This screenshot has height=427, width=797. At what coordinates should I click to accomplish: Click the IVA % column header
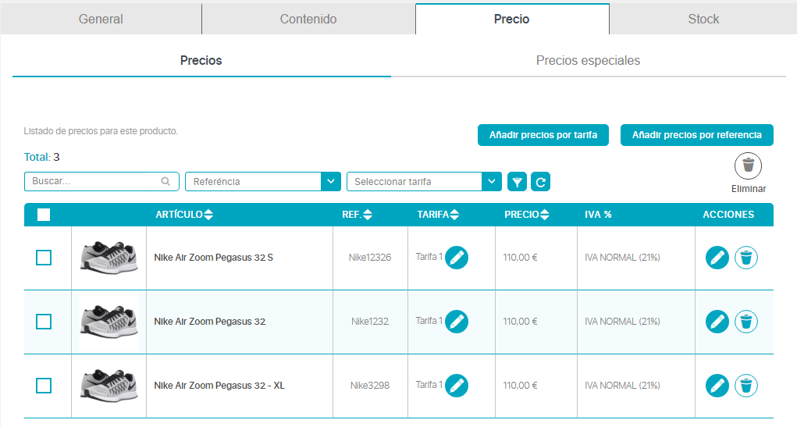[598, 215]
